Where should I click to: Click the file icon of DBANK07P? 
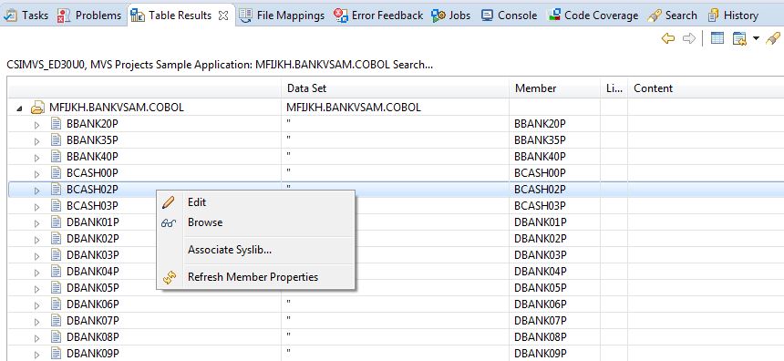coord(57,321)
